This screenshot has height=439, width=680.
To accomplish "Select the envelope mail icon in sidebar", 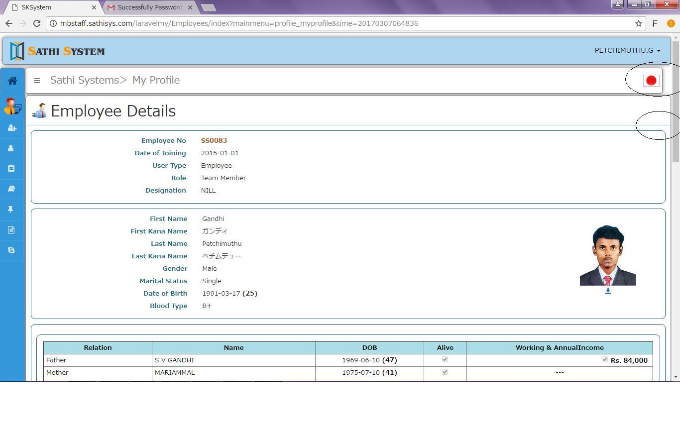I will (11, 169).
